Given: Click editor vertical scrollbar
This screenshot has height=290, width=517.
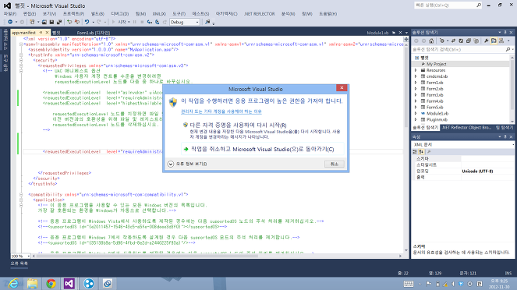Looking at the screenshot, I should [406, 145].
